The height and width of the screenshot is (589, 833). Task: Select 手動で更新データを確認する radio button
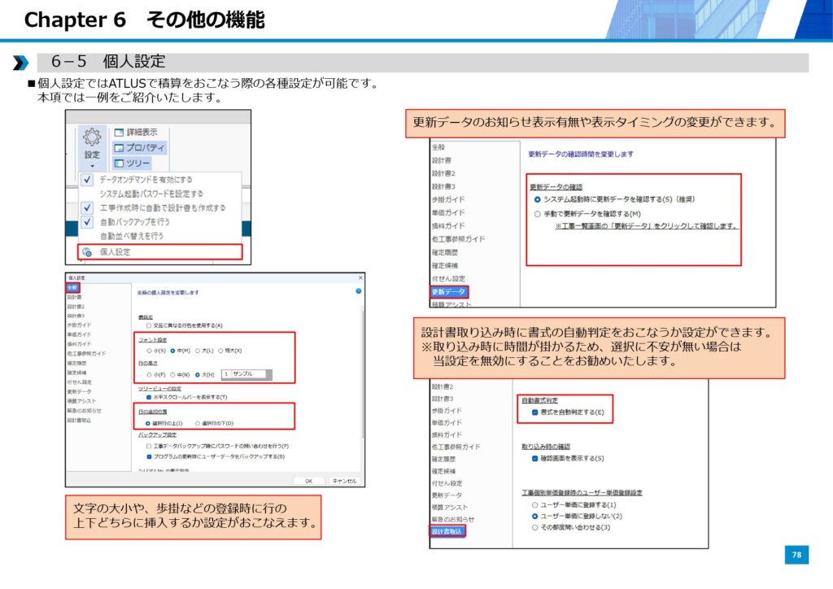pyautogui.click(x=537, y=213)
